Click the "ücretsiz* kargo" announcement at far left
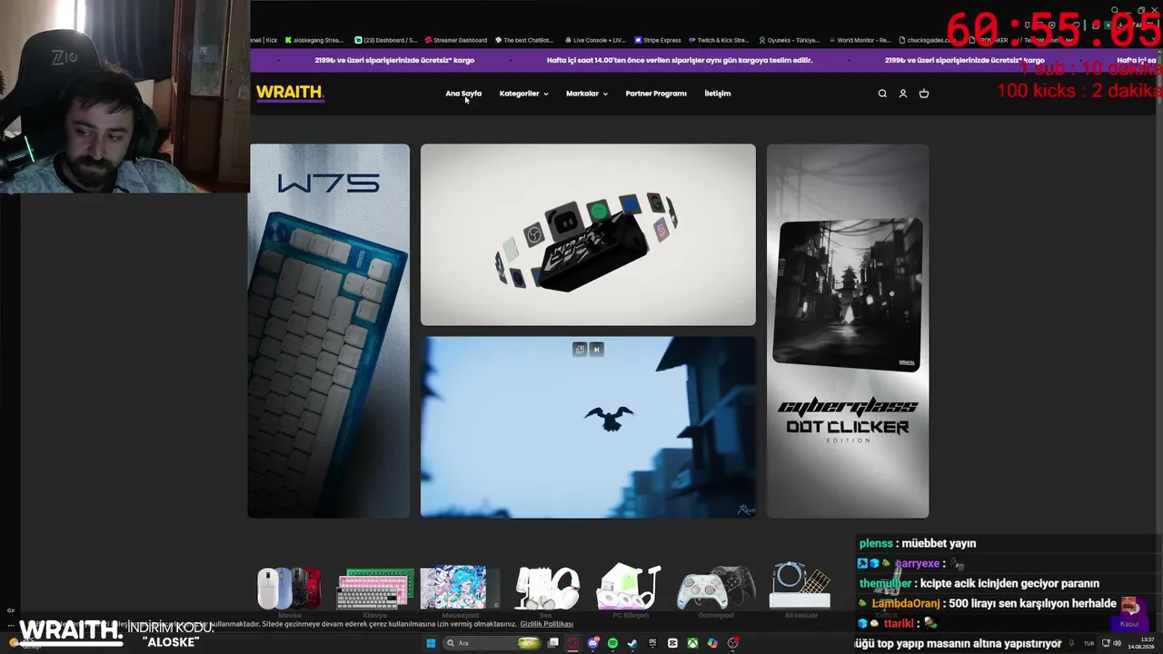 (394, 60)
